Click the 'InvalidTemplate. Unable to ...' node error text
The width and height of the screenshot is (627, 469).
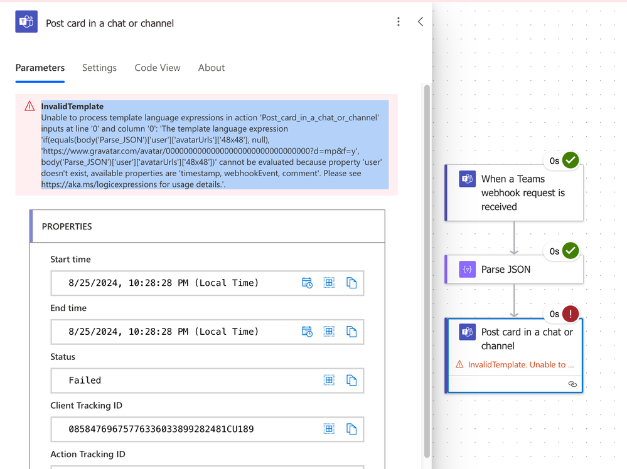[521, 364]
